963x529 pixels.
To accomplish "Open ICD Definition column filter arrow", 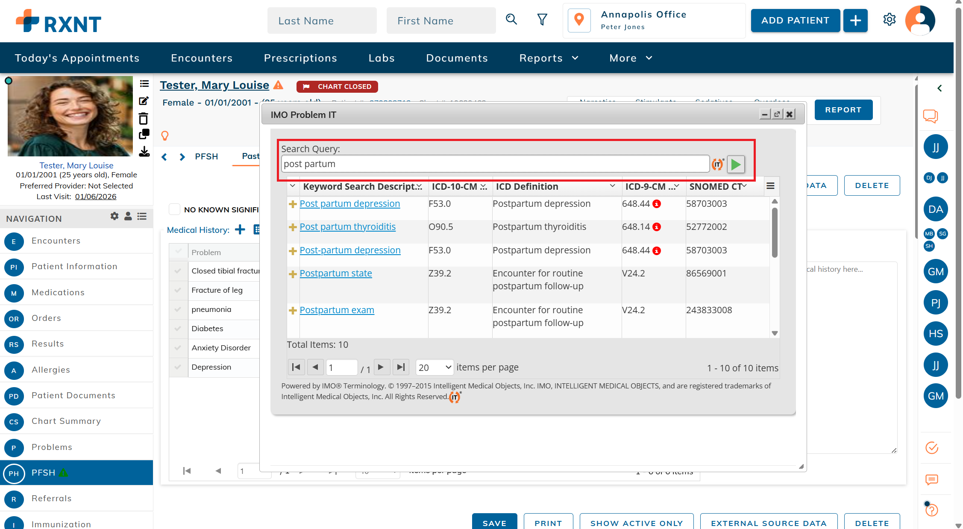I will click(x=612, y=186).
